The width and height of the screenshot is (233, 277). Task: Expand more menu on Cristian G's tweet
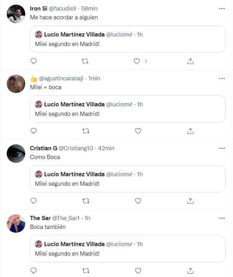[222, 148]
